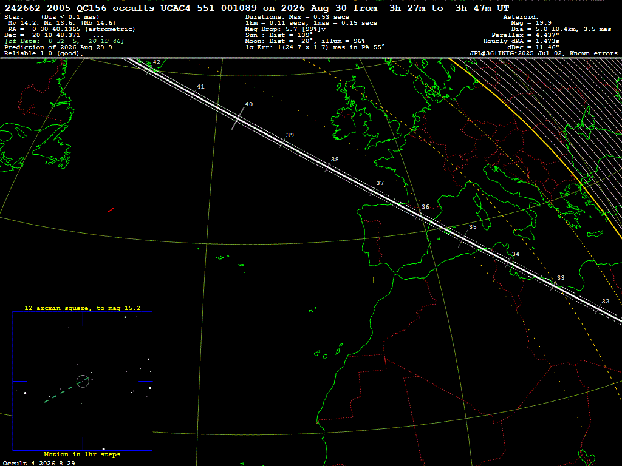
Task: Click minute marker 33 near North Africa
Action: click(561, 278)
